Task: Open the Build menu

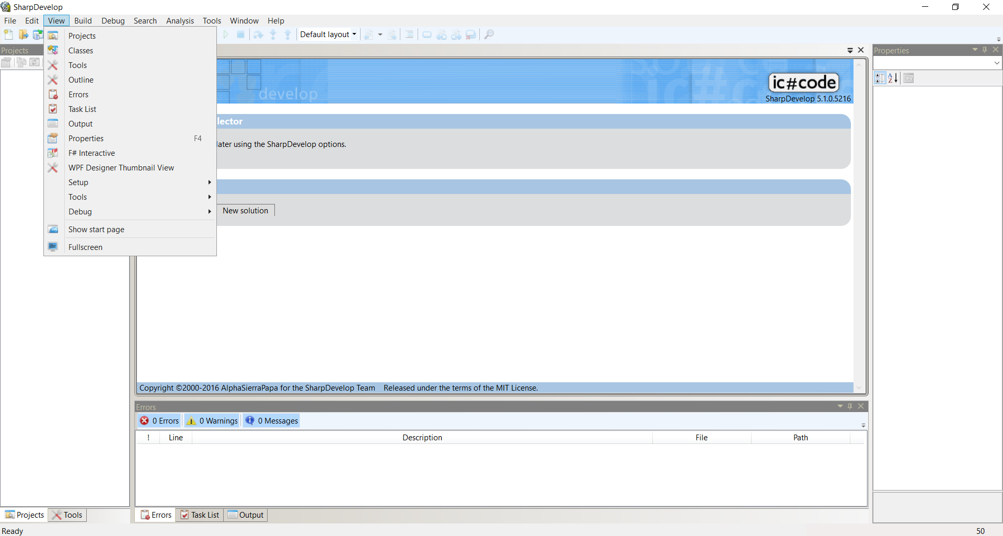Action: pos(83,21)
